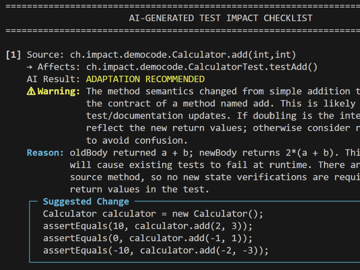Click the Source label

click(45, 55)
